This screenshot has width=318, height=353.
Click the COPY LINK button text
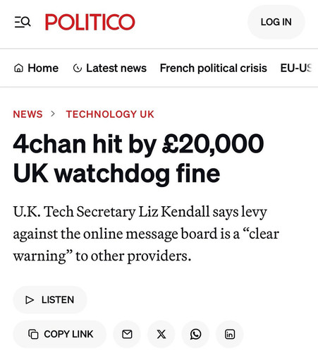click(68, 334)
